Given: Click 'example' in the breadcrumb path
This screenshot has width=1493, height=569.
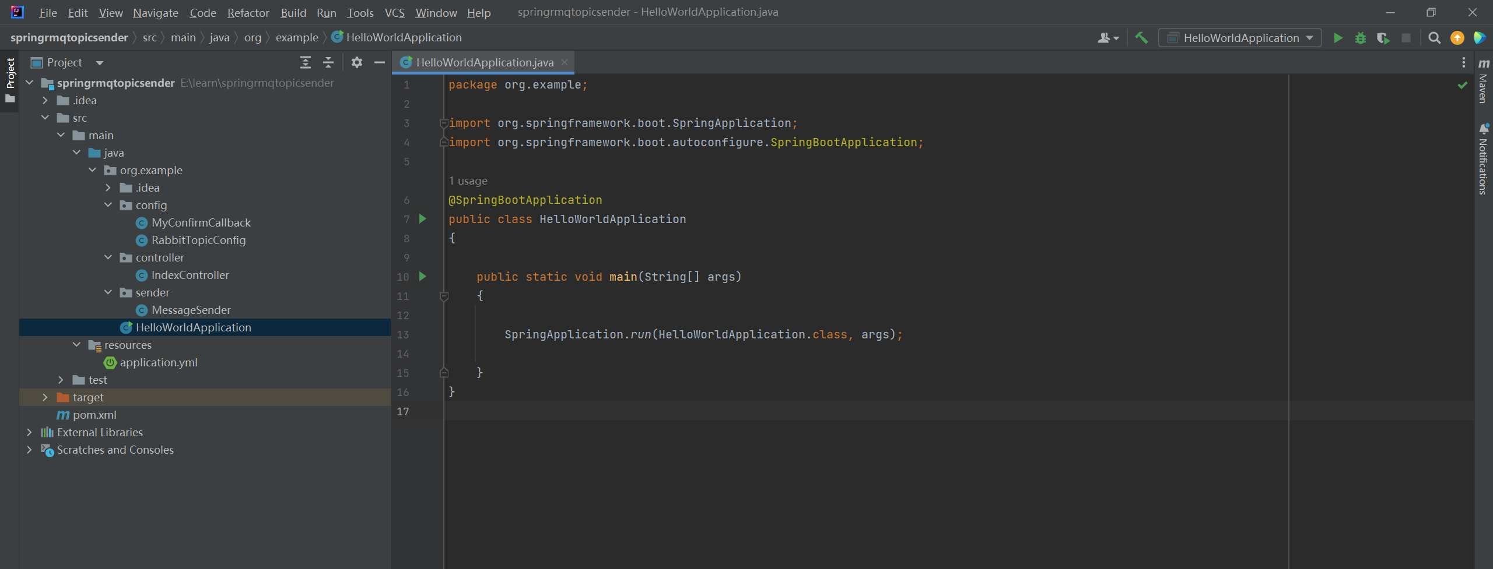Looking at the screenshot, I should point(296,38).
